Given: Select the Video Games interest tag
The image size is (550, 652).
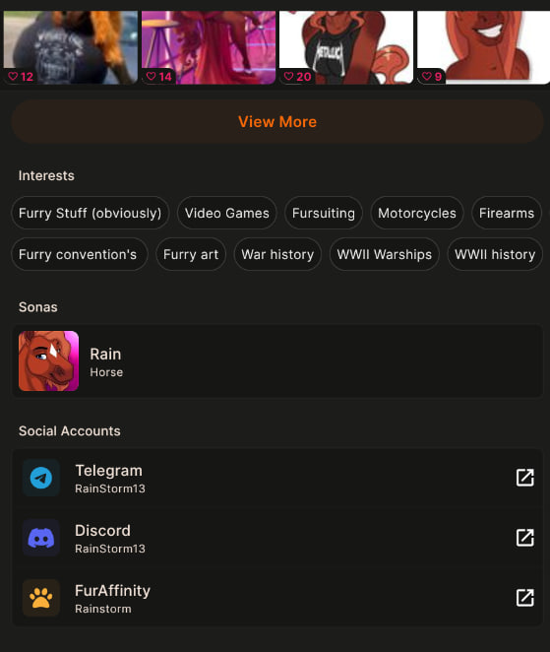Looking at the screenshot, I should pos(227,213).
